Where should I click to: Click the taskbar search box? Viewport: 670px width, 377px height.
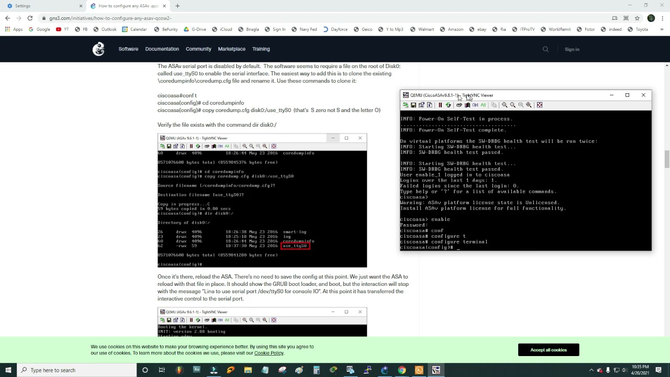pos(76,370)
